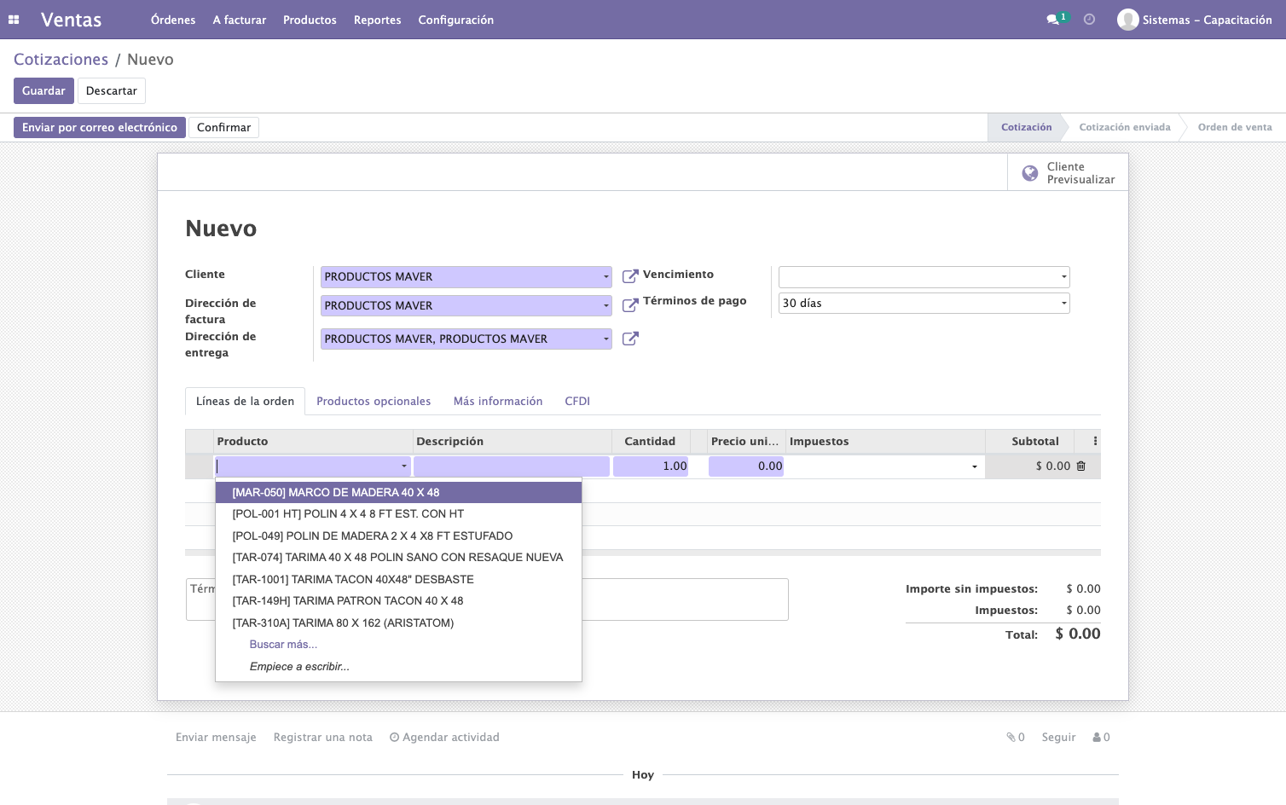Click the Guardar button
The image size is (1286, 805).
click(x=43, y=90)
